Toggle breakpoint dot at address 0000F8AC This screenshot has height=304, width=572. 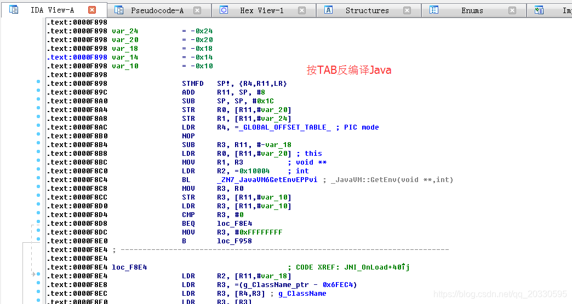(x=38, y=125)
